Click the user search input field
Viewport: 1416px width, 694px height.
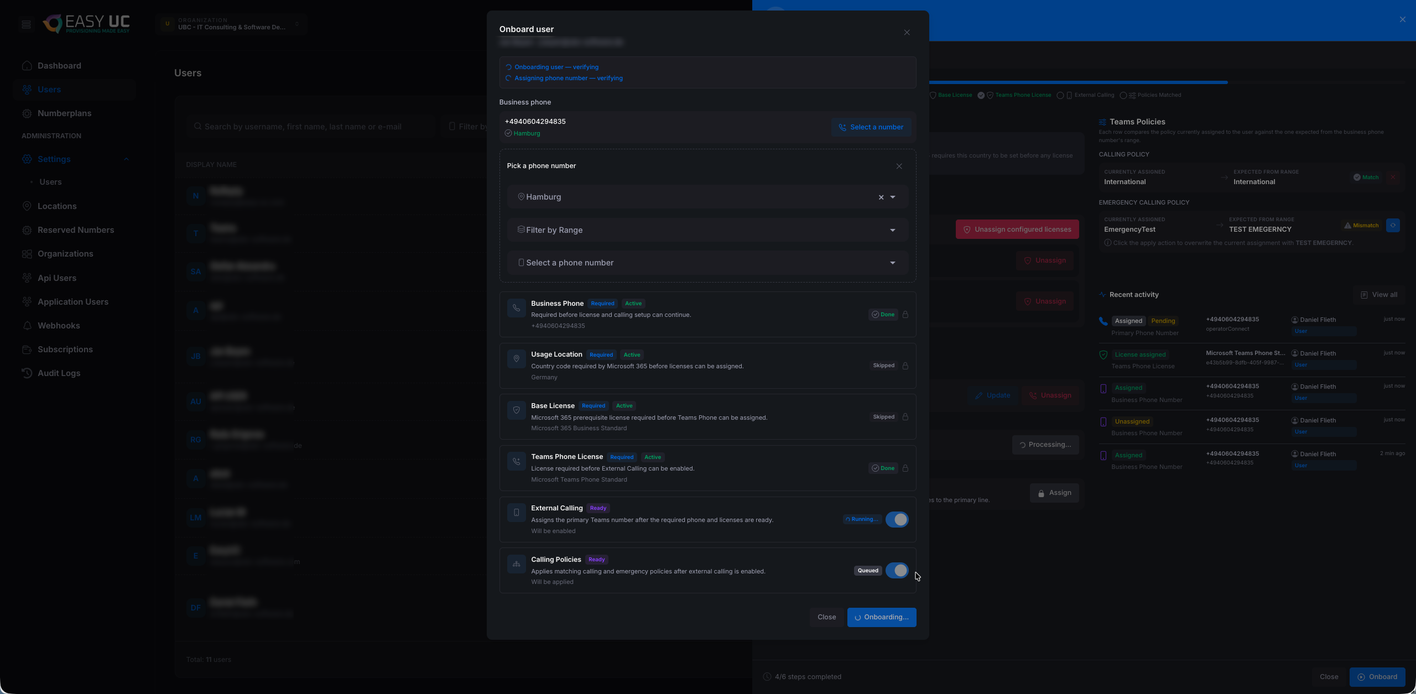(x=311, y=127)
